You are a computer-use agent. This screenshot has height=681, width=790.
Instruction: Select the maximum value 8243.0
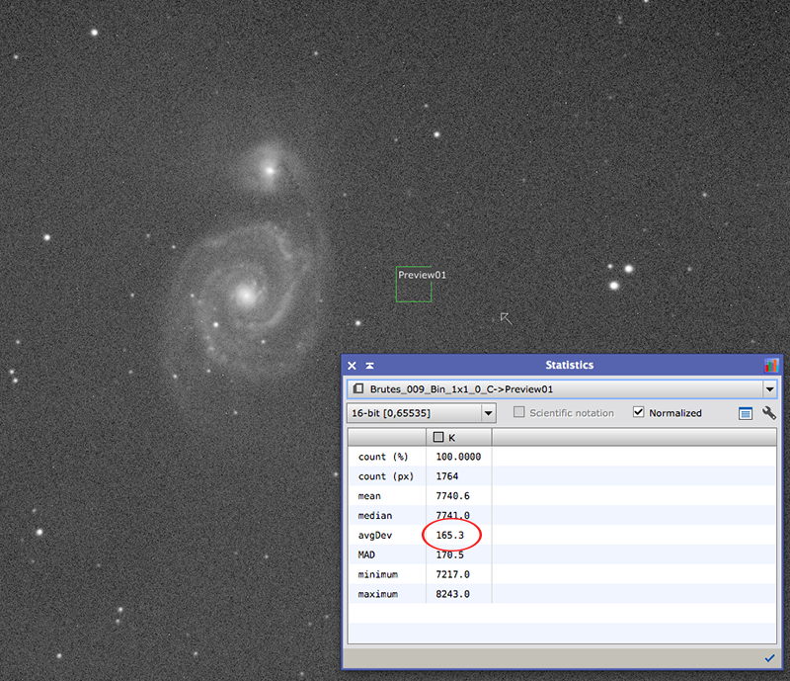tap(452, 594)
